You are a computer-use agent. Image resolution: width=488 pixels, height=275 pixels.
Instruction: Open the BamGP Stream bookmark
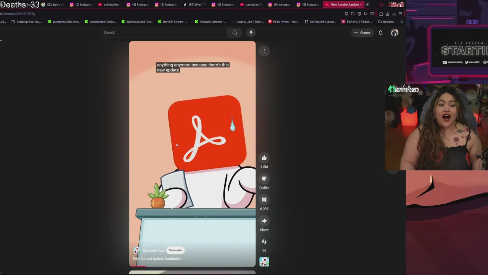pyautogui.click(x=173, y=22)
